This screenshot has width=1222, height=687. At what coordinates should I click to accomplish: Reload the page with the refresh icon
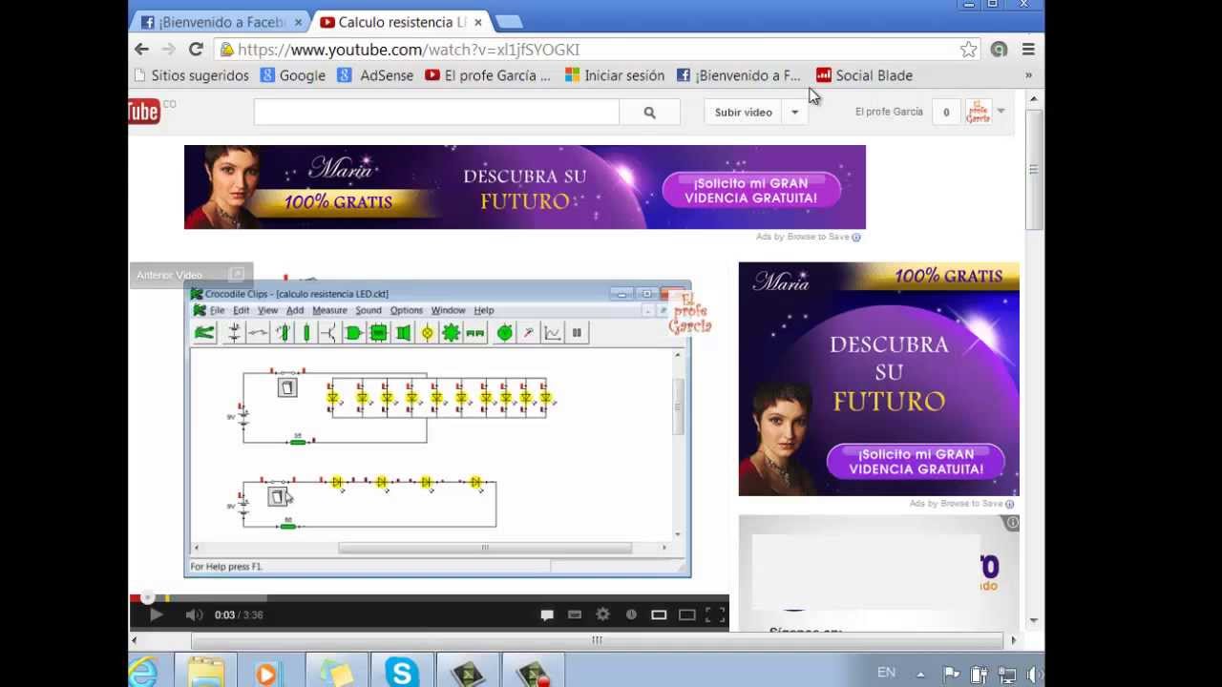click(196, 50)
